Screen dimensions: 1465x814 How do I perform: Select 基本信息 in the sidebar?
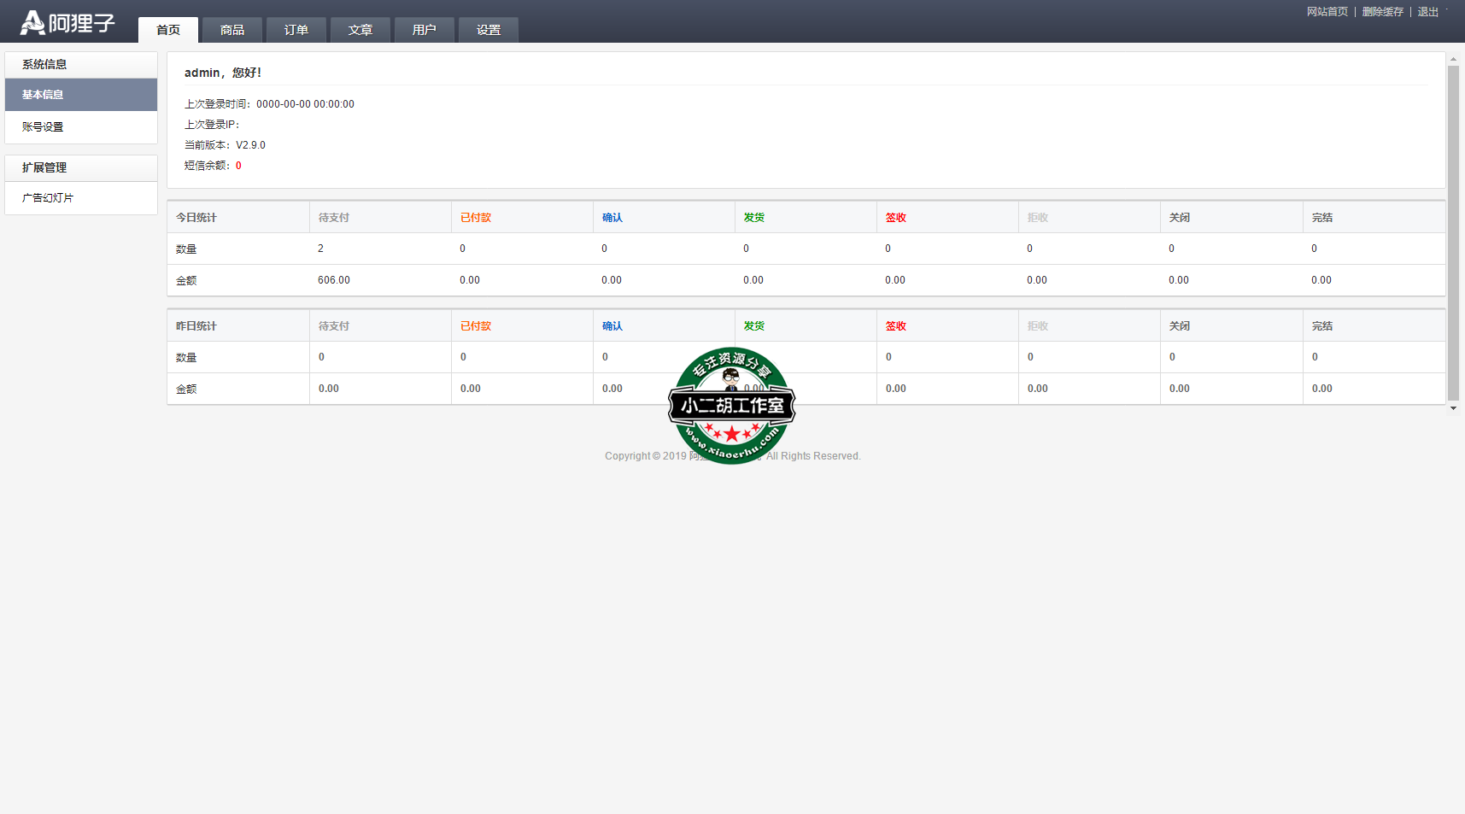tap(81, 95)
